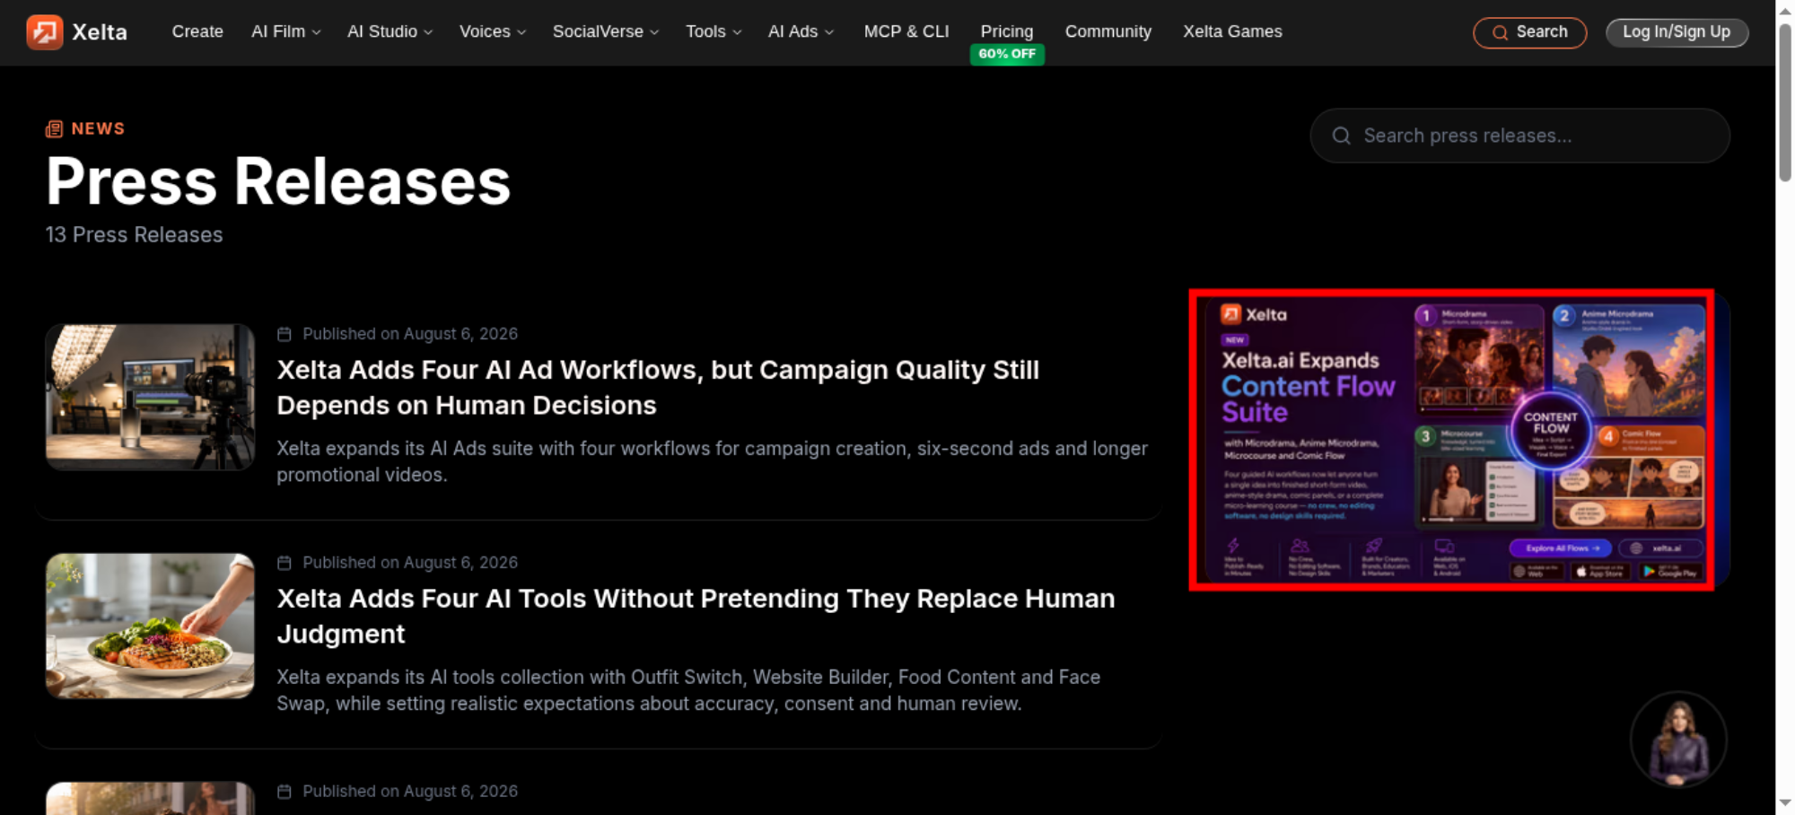The width and height of the screenshot is (1795, 815).
Task: Open the AI avatar assistant bubble
Action: click(x=1678, y=740)
